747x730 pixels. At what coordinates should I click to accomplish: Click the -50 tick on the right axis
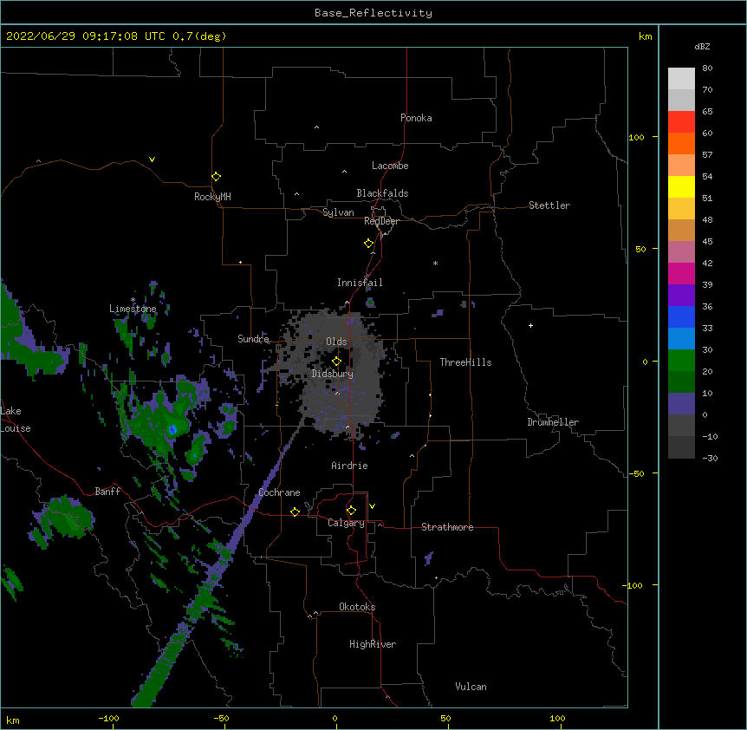point(636,473)
